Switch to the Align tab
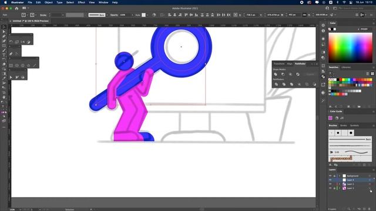The height and width of the screenshot is (211, 376). pos(290,64)
